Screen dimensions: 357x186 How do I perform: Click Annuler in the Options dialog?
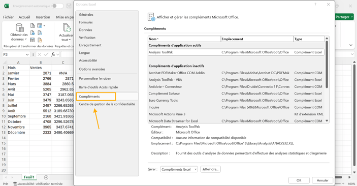point(322,180)
